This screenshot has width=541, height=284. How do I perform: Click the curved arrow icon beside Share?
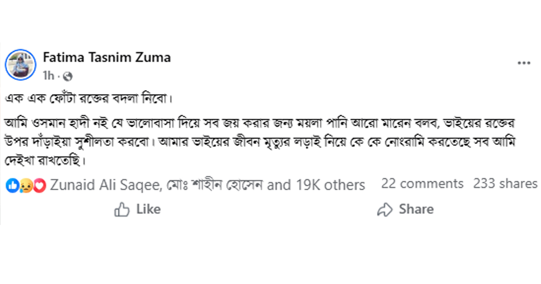tap(385, 210)
